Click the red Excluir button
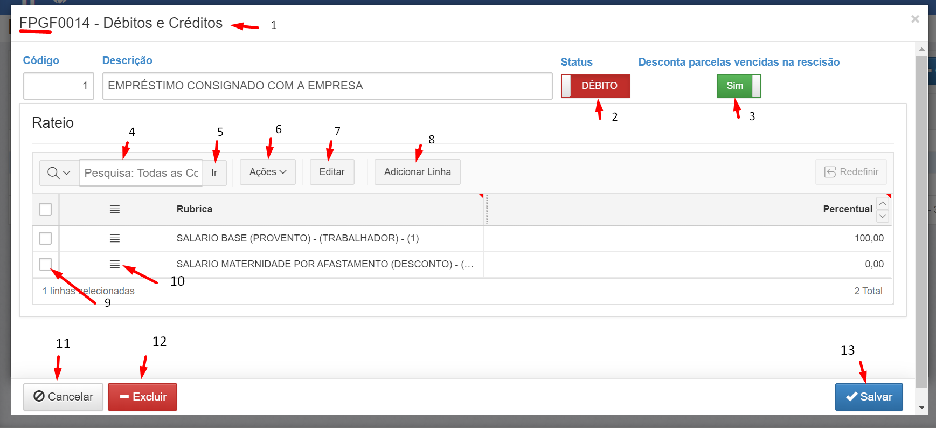This screenshot has height=428, width=936. pos(142,397)
